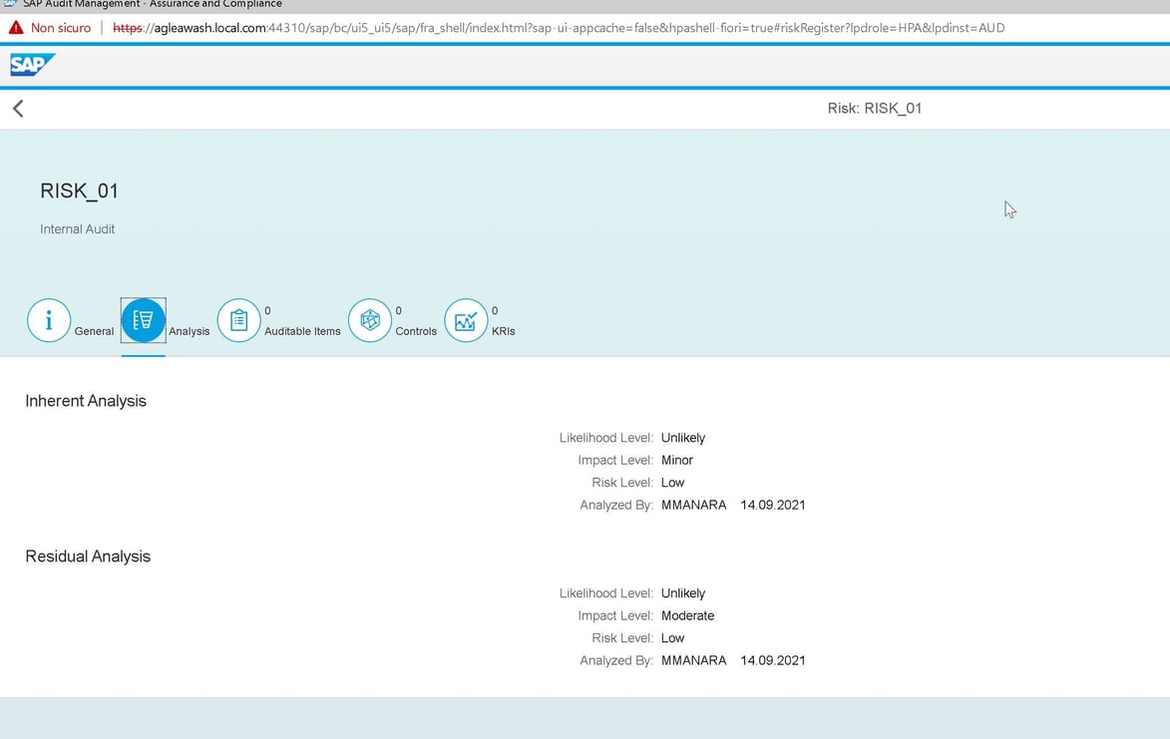
Task: Open the KRIs chart icon
Action: (x=465, y=320)
